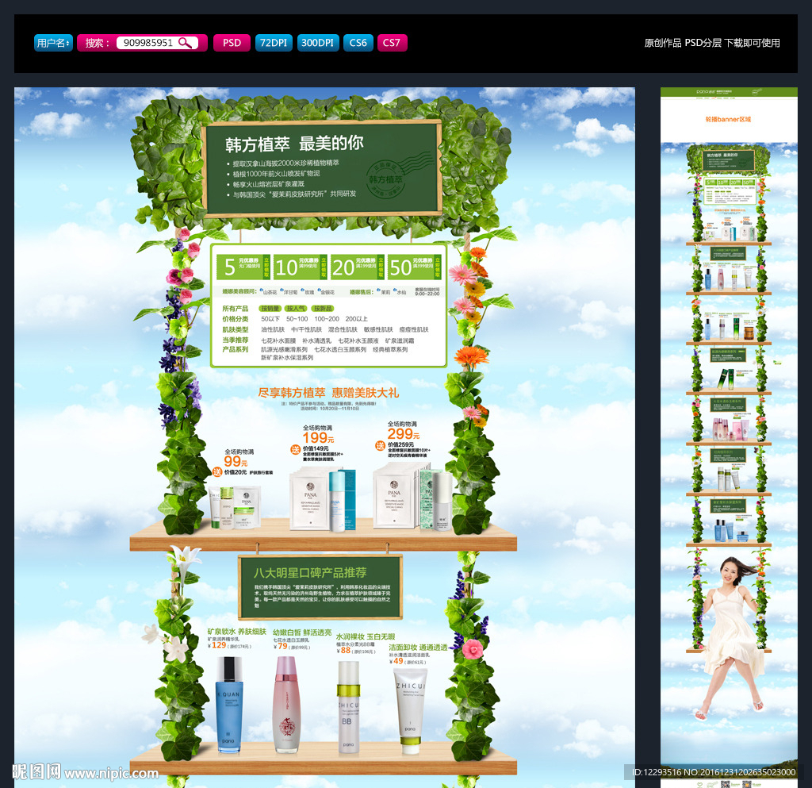Image resolution: width=812 pixels, height=788 pixels.
Task: Filter by price 200以上
Action: pyautogui.click(x=356, y=319)
